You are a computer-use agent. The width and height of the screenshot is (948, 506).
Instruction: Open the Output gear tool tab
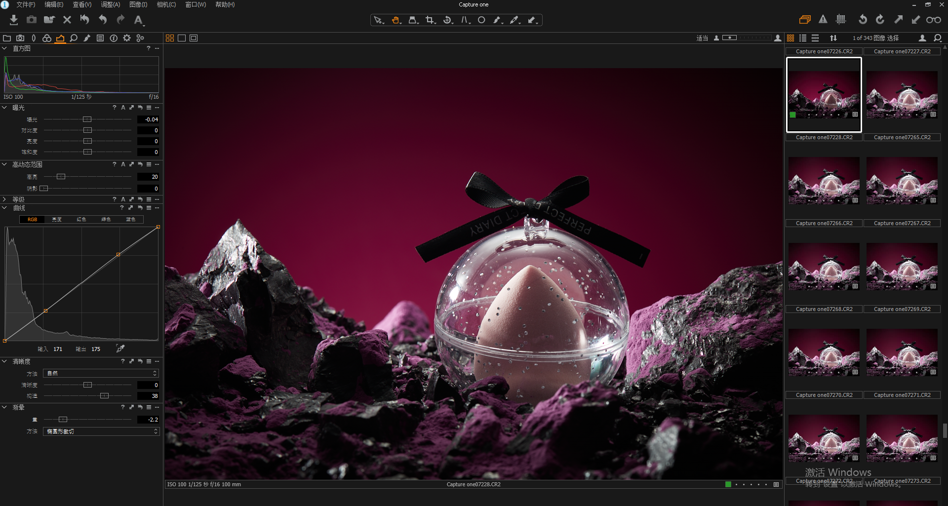(127, 38)
